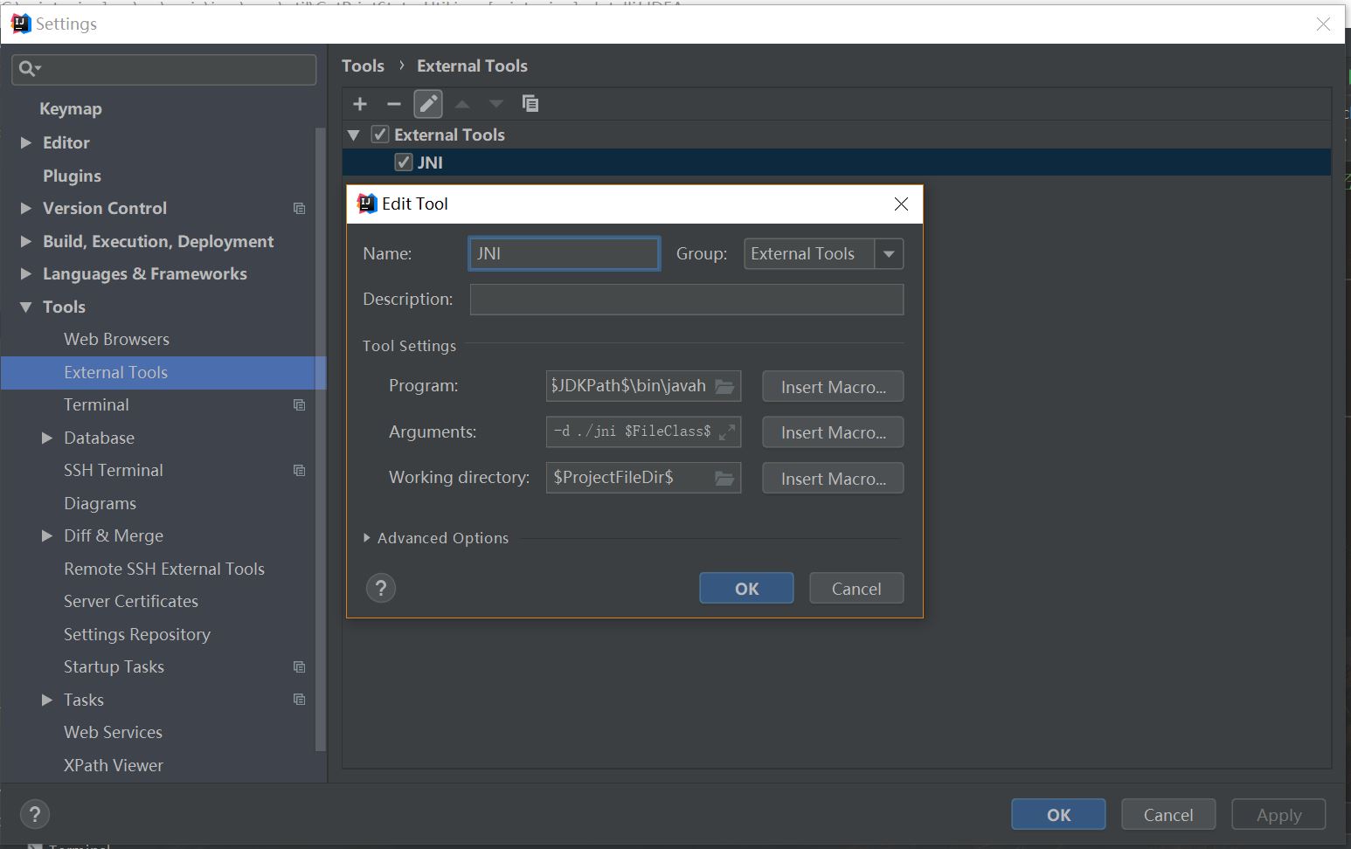Expand the Version Control node
This screenshot has width=1351, height=849.
pos(26,208)
